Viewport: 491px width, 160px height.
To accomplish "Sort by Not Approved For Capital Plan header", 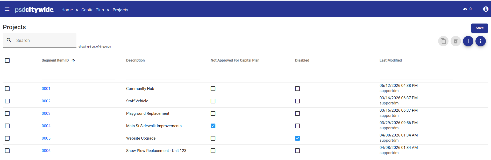I will pos(235,60).
